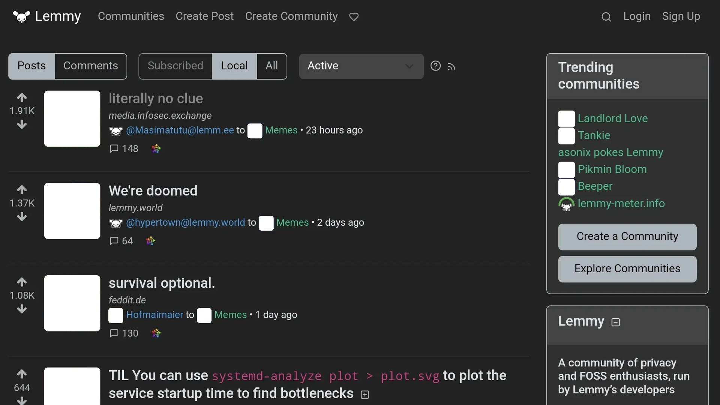Open Communities in the top navigation
720x405 pixels.
(131, 16)
